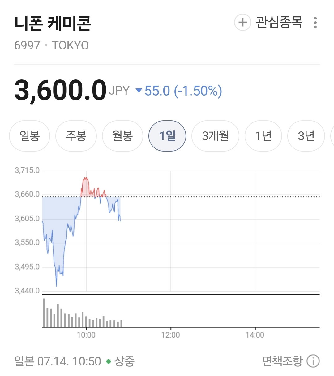The width and height of the screenshot is (334, 376).
Task: Tap the plus icon beside 관심종목
Action: pos(243,22)
